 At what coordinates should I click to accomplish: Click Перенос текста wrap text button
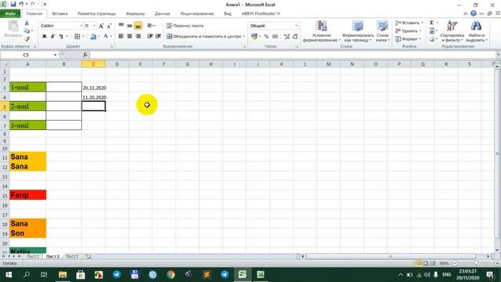185,26
